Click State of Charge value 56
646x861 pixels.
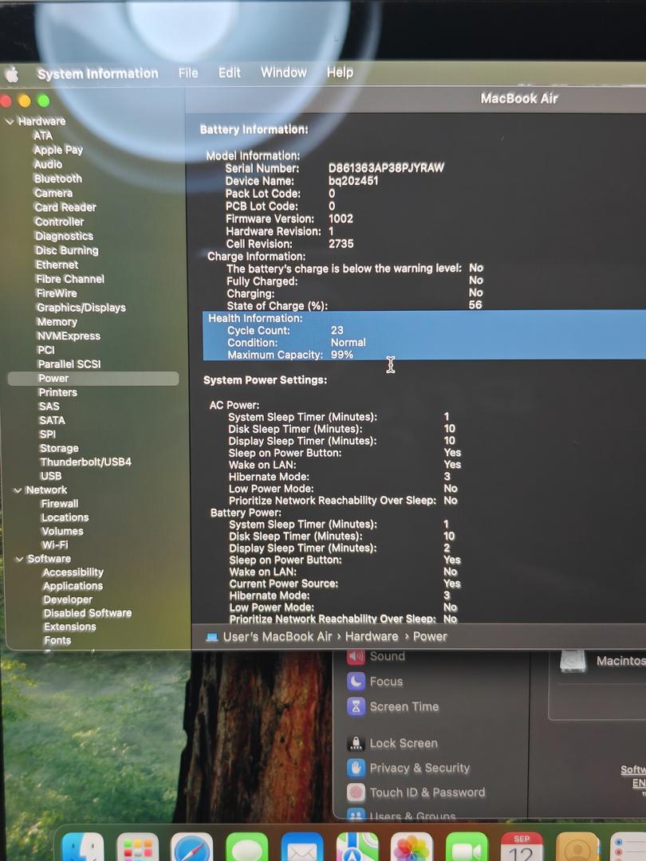(x=475, y=305)
